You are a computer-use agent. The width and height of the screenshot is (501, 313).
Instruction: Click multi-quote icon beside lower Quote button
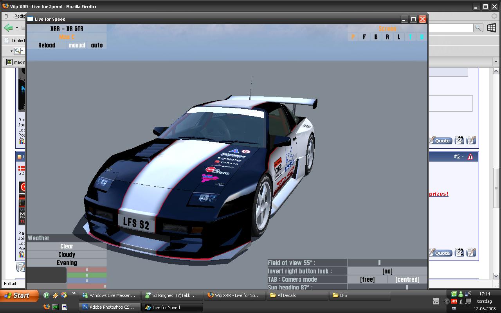coord(459,252)
